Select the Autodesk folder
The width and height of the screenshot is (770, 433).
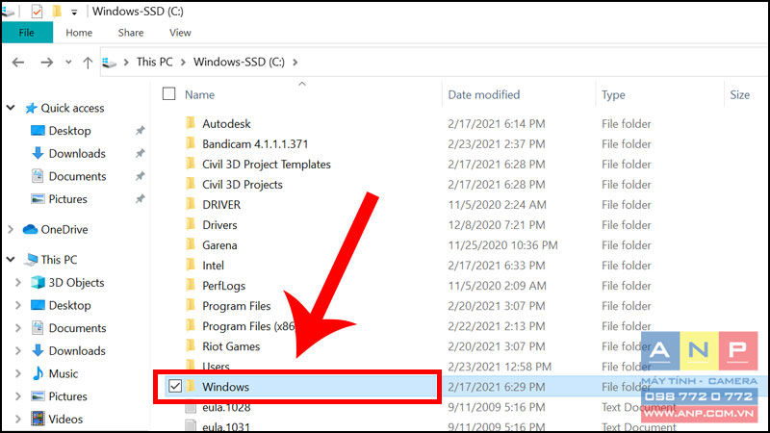tap(226, 124)
